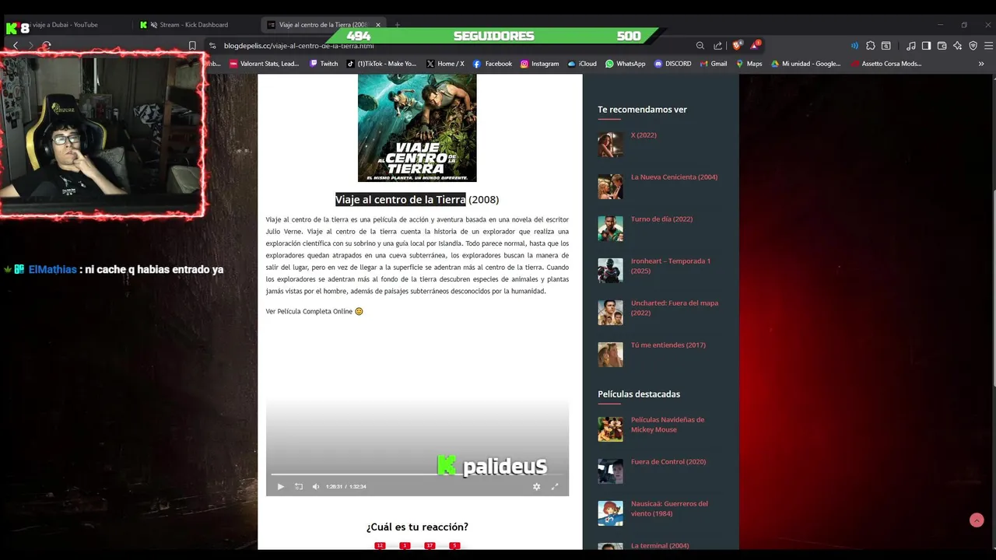The image size is (996, 560).
Task: Open the browser extensions puzzle icon
Action: [x=871, y=46]
